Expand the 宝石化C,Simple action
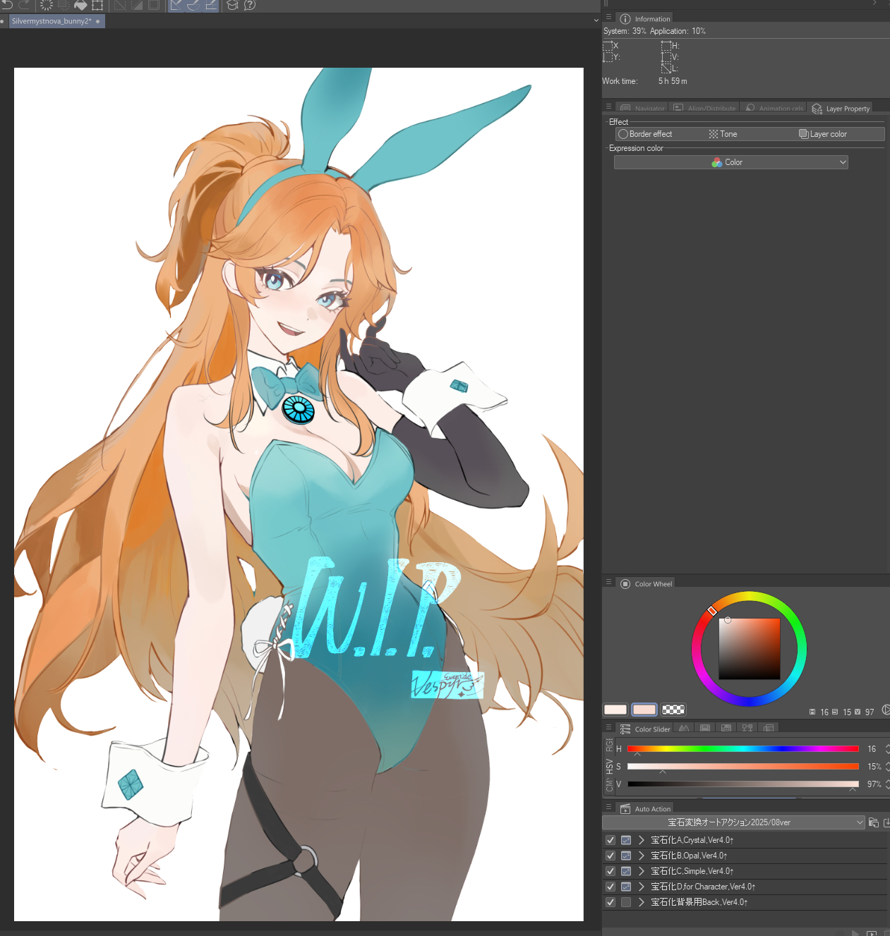 coord(641,871)
